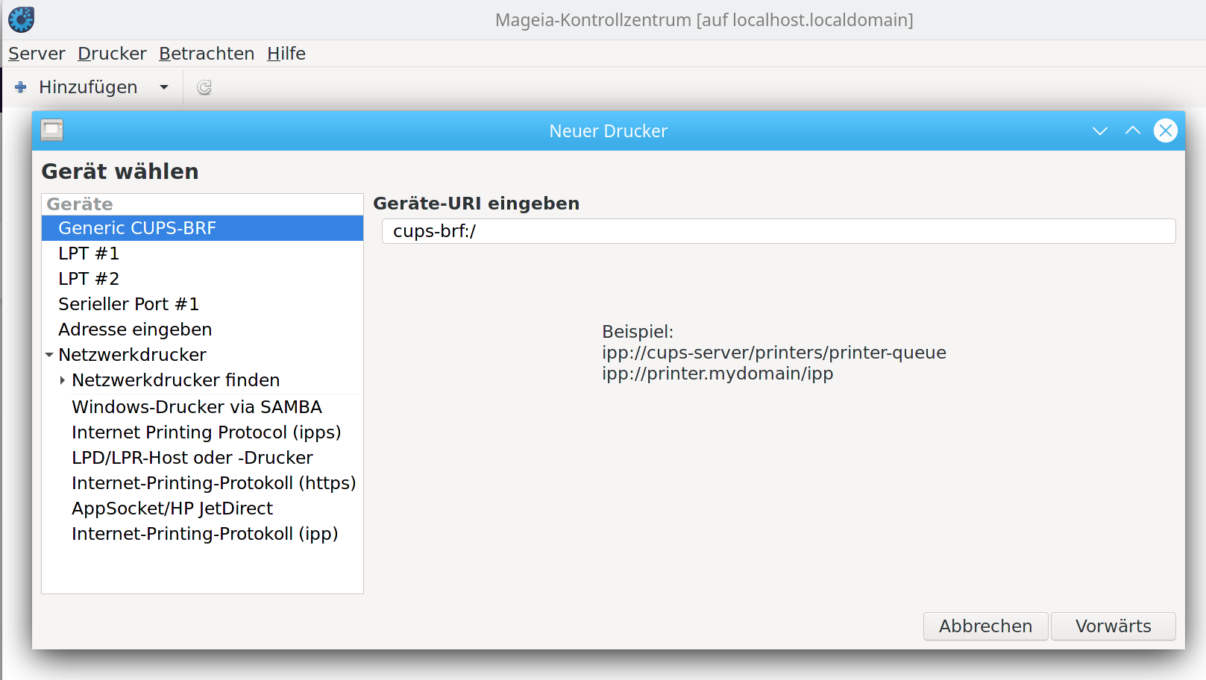Viewport: 1206px width, 680px height.
Task: Open the Drucker menu
Action: tap(112, 54)
